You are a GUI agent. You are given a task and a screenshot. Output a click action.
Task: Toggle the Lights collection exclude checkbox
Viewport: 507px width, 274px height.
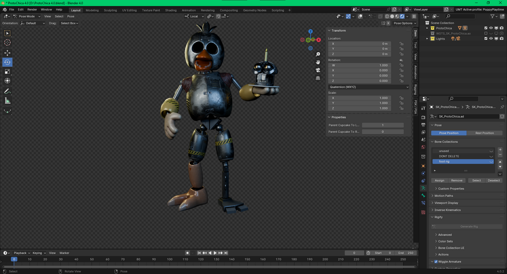tap(486, 38)
